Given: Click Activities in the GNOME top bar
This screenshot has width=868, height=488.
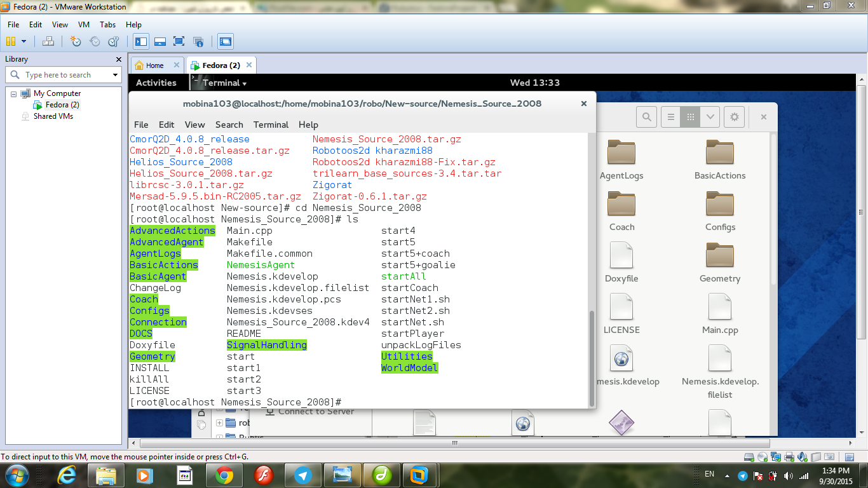Looking at the screenshot, I should point(156,83).
